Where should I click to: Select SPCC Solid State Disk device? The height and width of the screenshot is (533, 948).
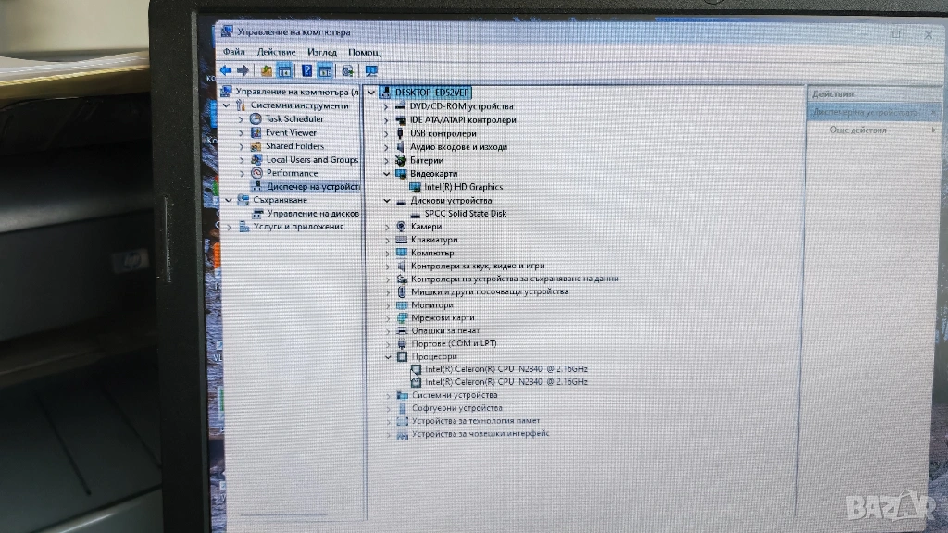pos(466,214)
